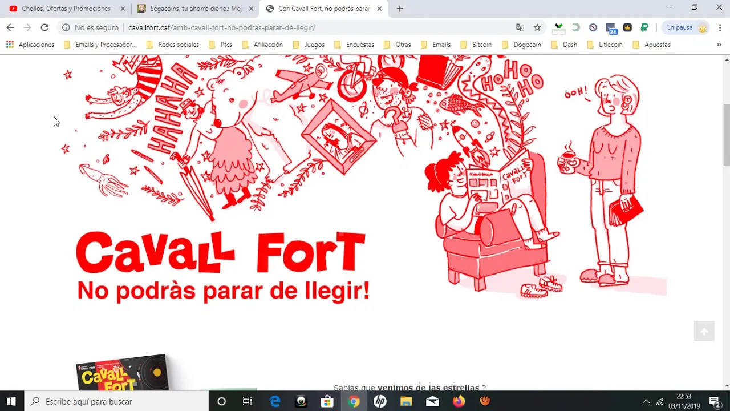Open the Bitcoin bookmark folder
The image size is (730, 411).
(476, 45)
